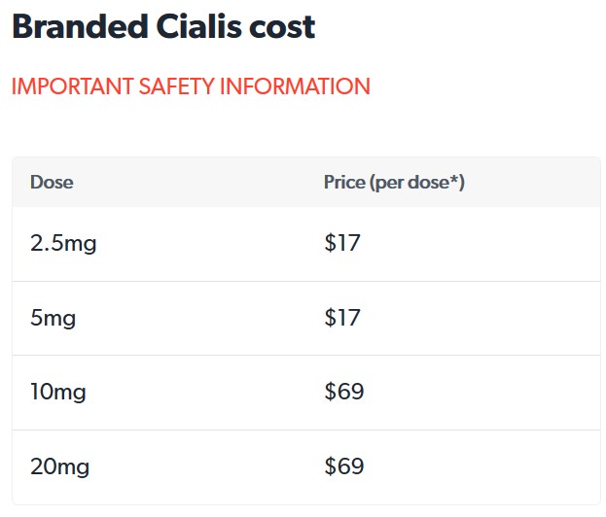The width and height of the screenshot is (606, 517).
Task: Open the IMPORTANT SAFETY INFORMATION link
Action: 191,86
